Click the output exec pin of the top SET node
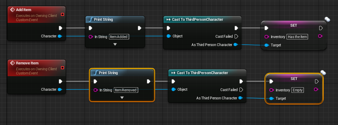The width and height of the screenshot is (338, 125). [321, 28]
